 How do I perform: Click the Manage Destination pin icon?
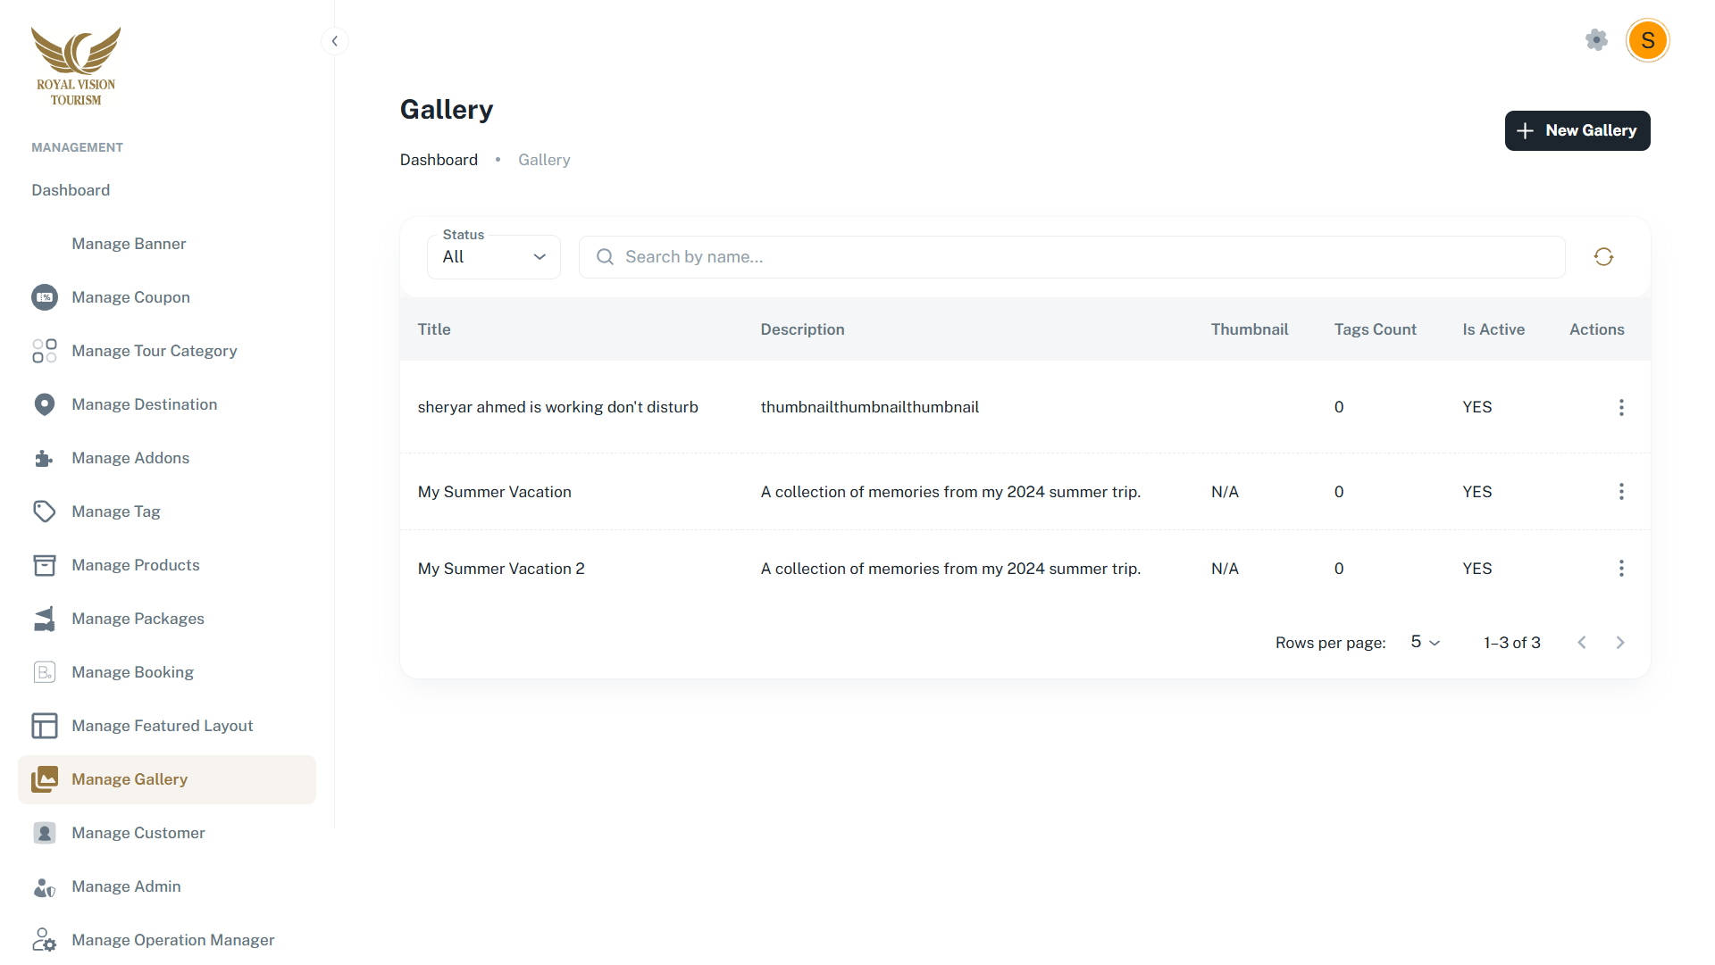coord(45,404)
